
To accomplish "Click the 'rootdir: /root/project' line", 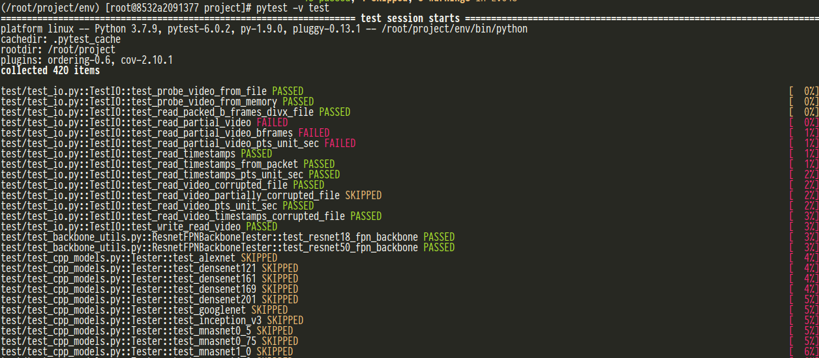I will [58, 50].
